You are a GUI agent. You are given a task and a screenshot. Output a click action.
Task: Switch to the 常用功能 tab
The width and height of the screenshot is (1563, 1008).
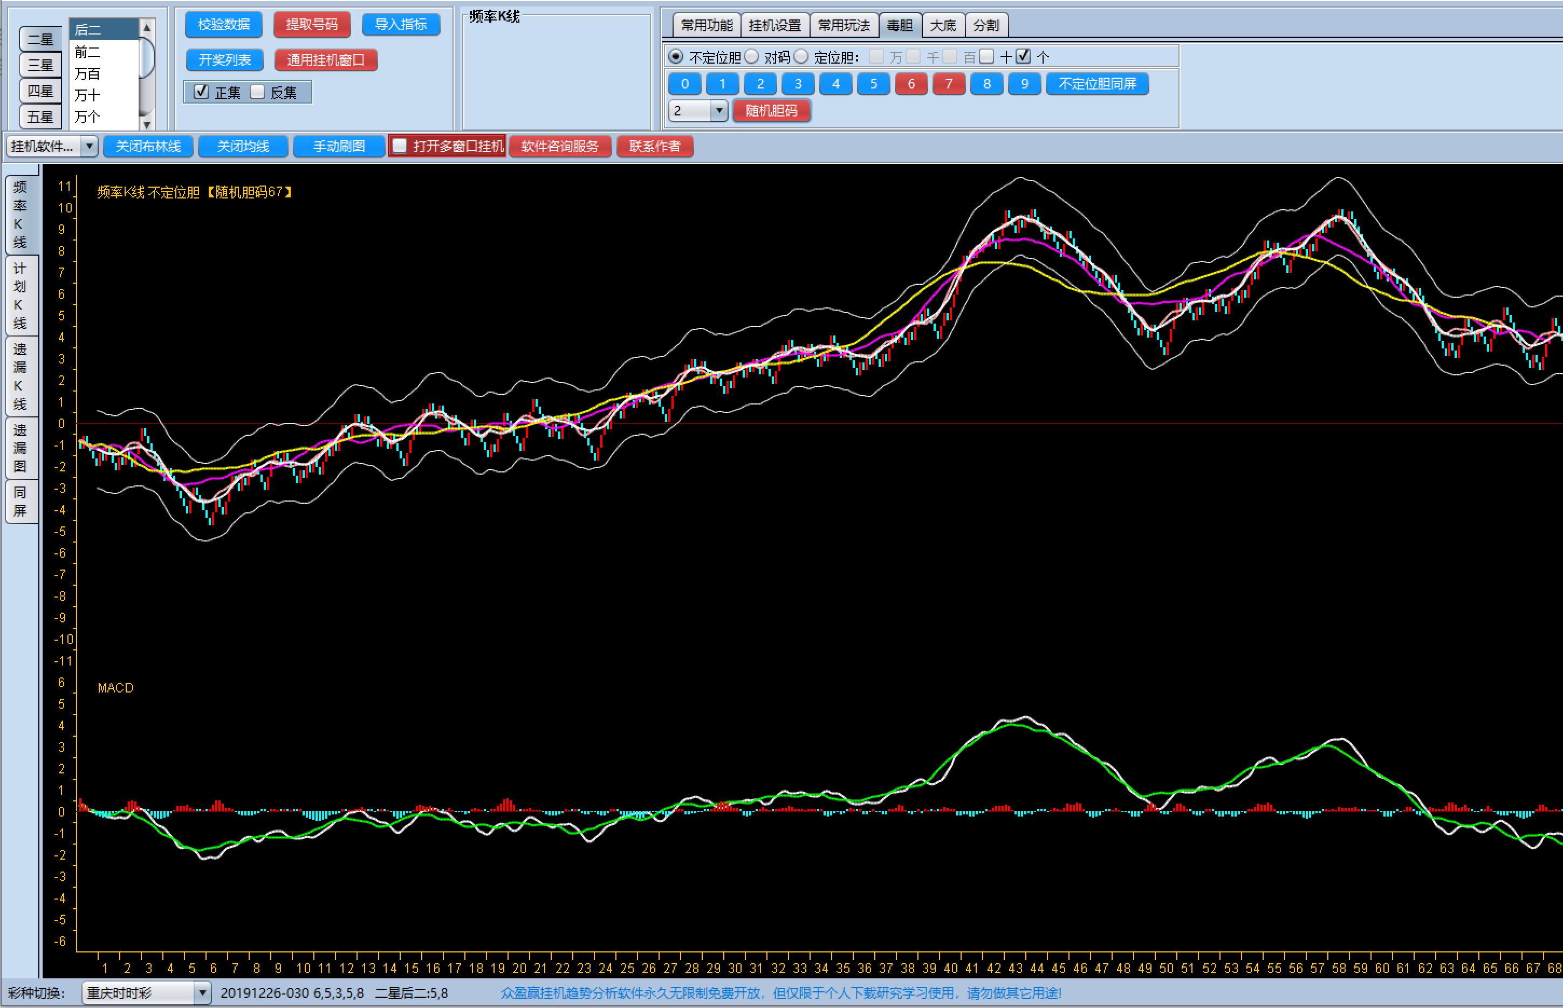(x=707, y=25)
